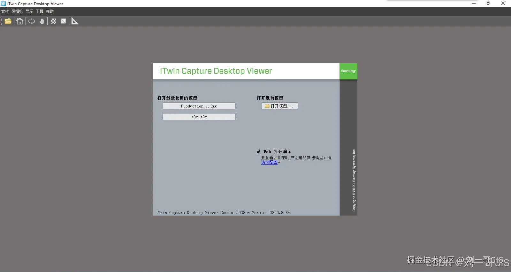Open the 工具 menu
The image size is (511, 272).
click(x=40, y=11)
